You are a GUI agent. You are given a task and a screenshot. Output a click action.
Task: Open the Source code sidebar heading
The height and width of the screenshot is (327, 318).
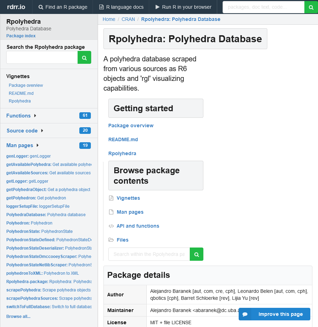pos(22,131)
